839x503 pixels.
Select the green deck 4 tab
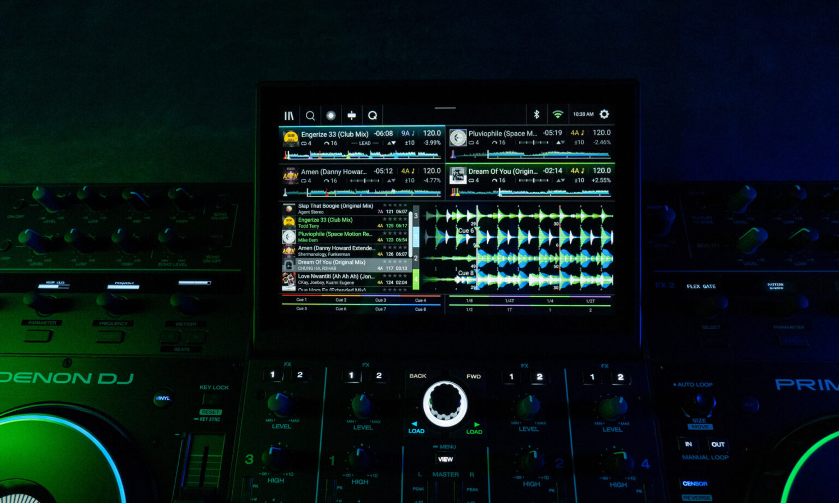tap(416, 279)
